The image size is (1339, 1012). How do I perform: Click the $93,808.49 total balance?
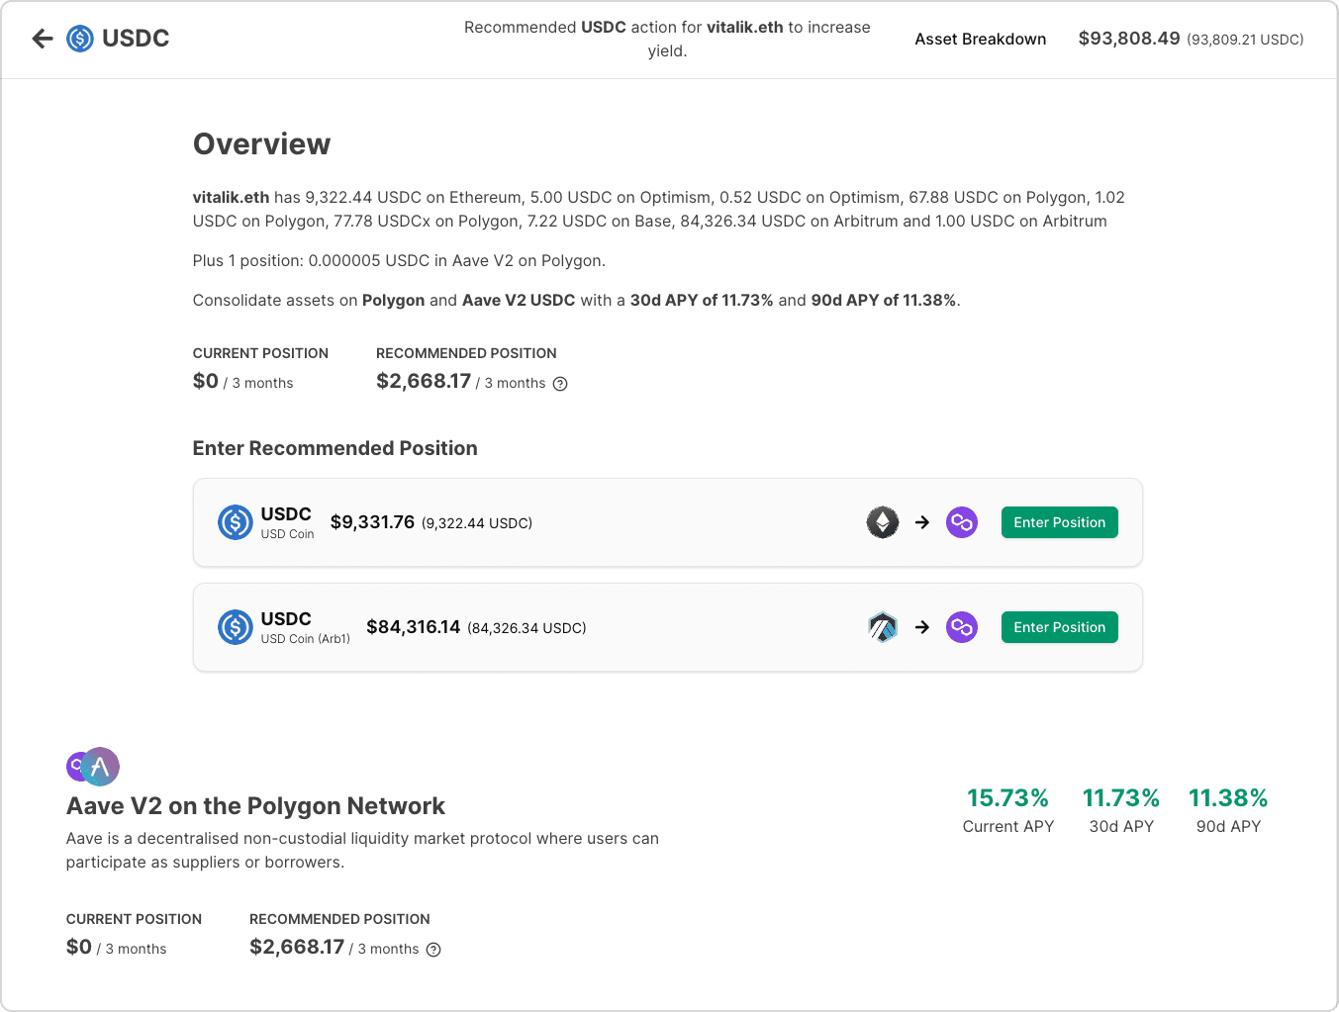tap(1129, 39)
